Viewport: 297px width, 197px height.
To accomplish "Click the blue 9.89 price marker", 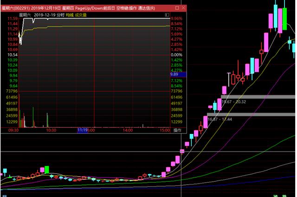I will pyautogui.click(x=178, y=74).
